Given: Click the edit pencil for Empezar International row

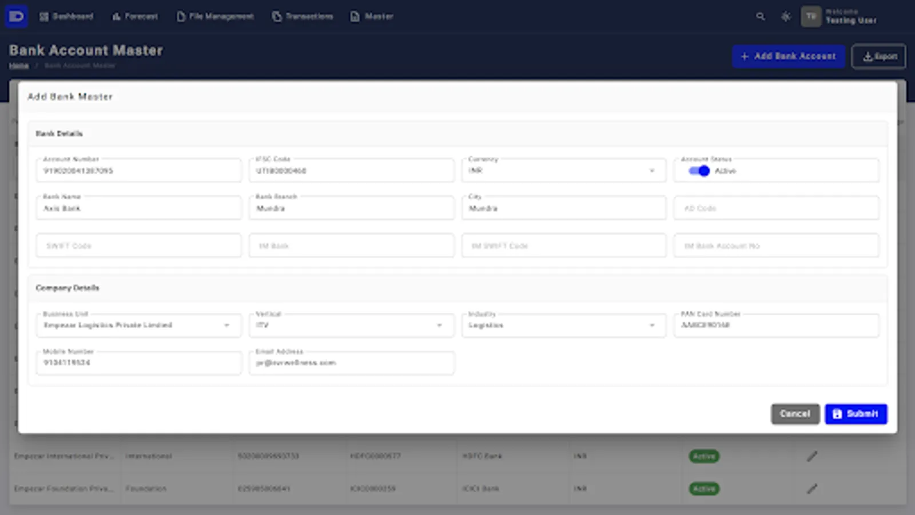Looking at the screenshot, I should (x=813, y=456).
